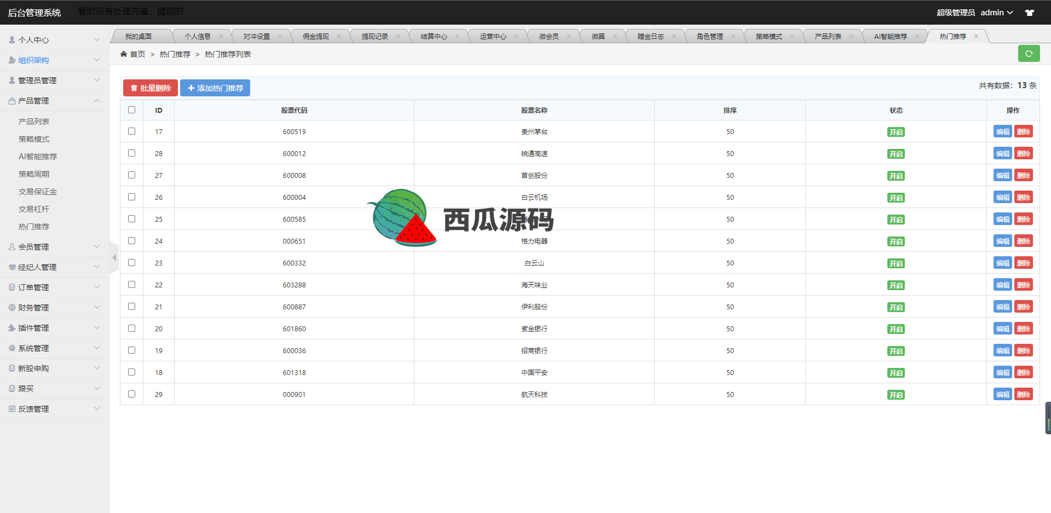Screen dimensions: 1051x513
Task: Close the 佣金提现 tab with its x
Action: pos(339,36)
